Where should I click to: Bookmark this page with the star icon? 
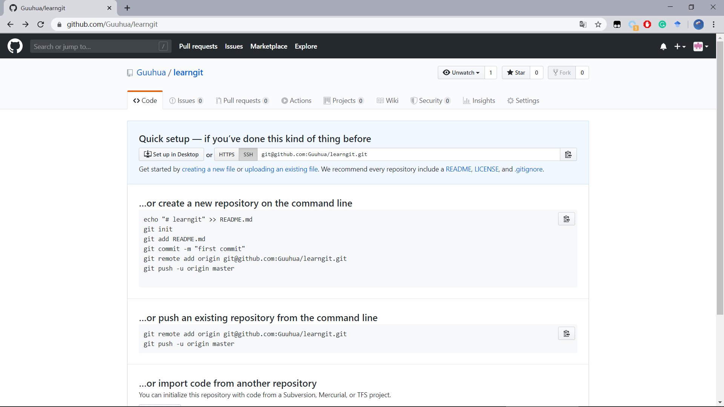[598, 24]
